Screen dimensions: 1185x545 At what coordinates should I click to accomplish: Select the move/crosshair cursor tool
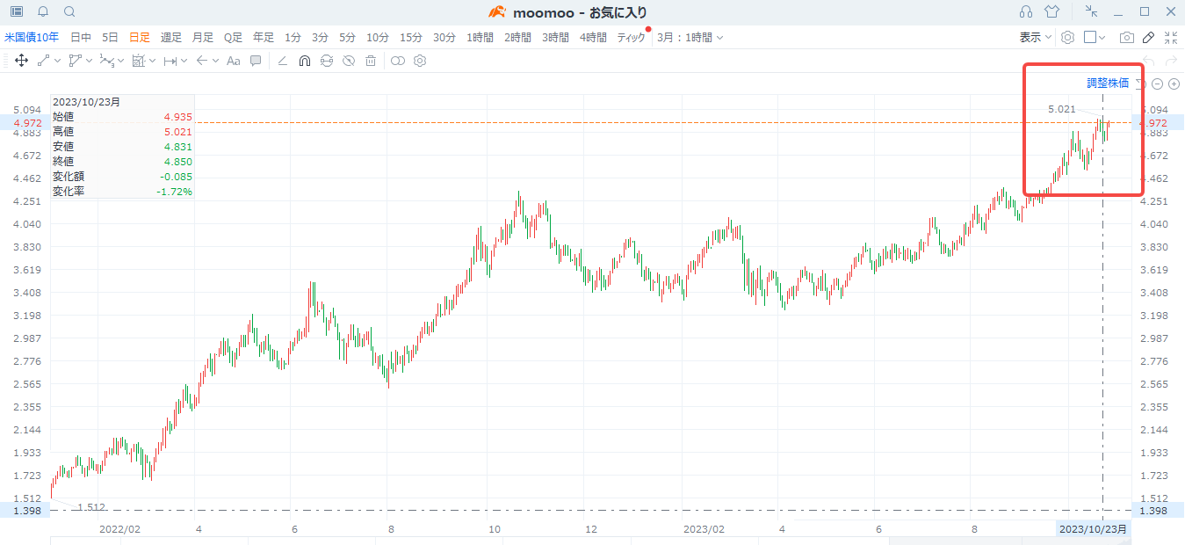[x=21, y=61]
